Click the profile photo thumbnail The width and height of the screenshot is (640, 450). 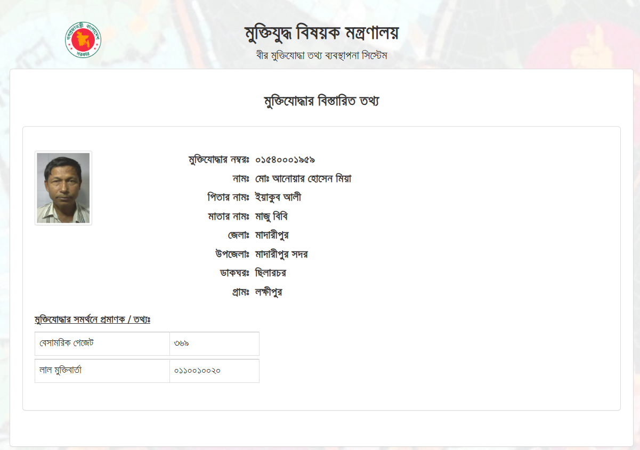(63, 188)
